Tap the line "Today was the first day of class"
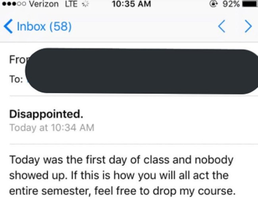Viewport: 258px width, 201px height. 121,161
